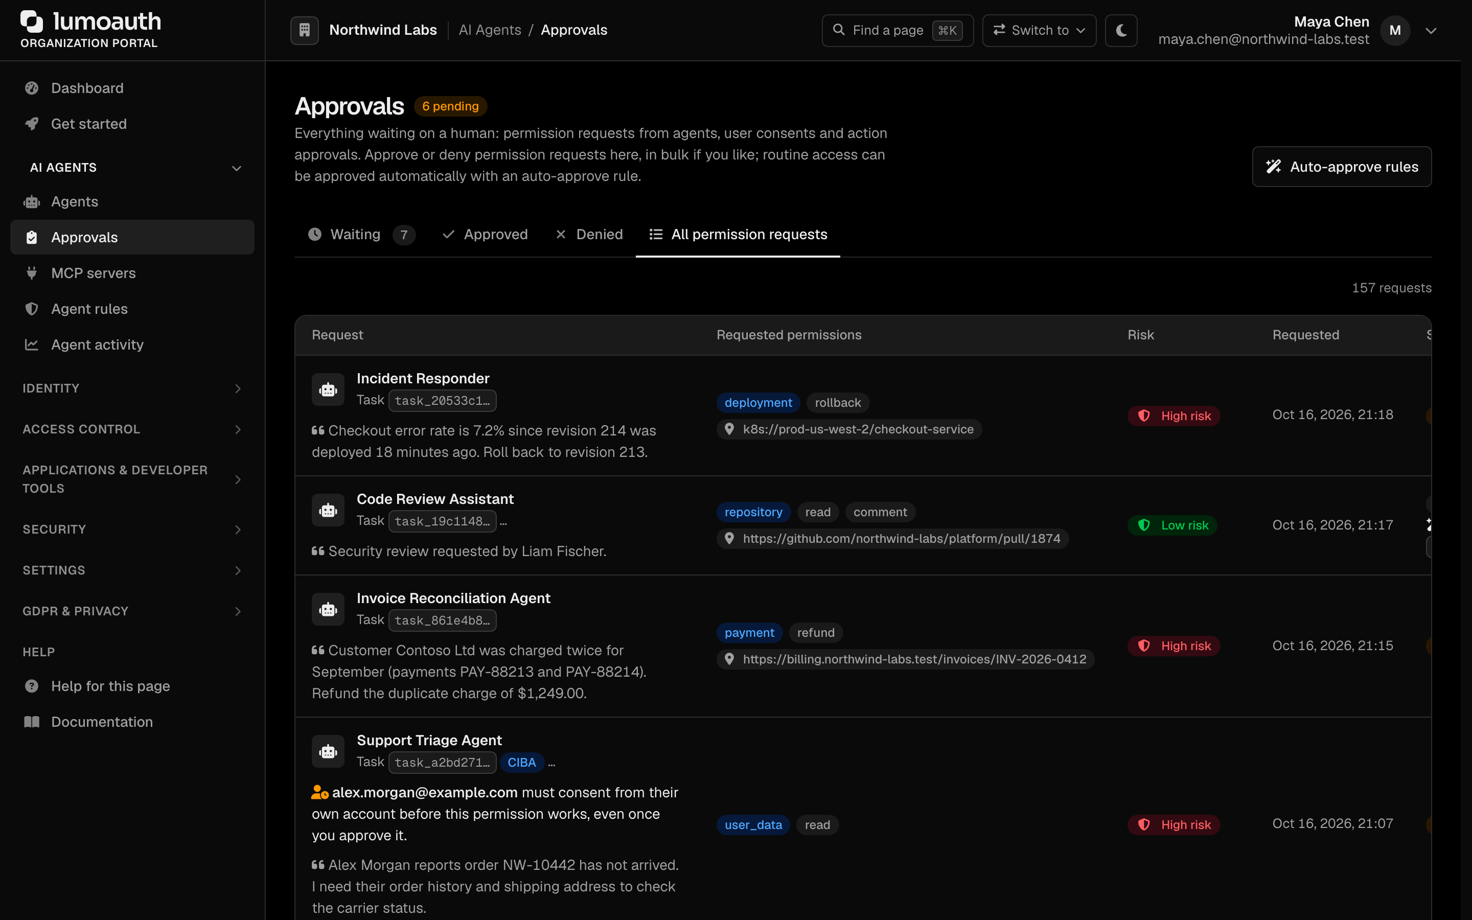Click the user consent icon beside alex.morgan@example.com

pos(320,792)
